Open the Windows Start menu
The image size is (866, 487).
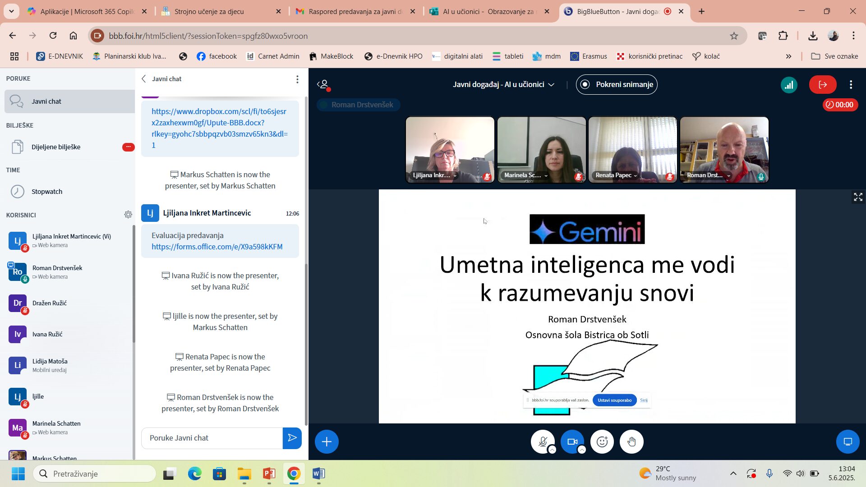[18, 473]
